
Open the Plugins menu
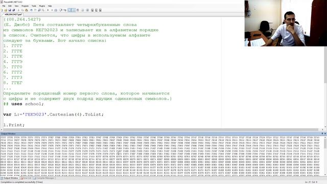(x=42, y=6)
